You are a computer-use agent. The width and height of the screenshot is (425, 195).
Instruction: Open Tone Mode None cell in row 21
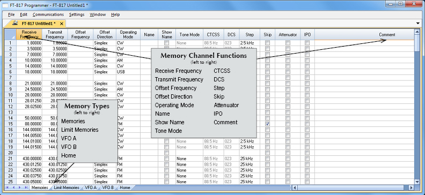click(189, 159)
